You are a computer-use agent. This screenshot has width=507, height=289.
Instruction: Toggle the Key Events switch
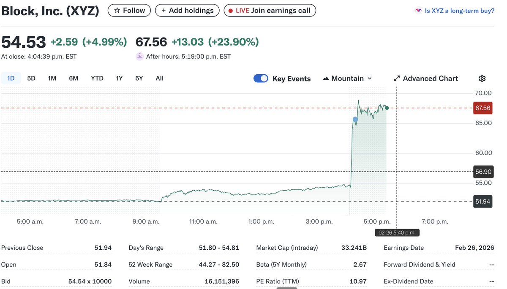point(261,78)
